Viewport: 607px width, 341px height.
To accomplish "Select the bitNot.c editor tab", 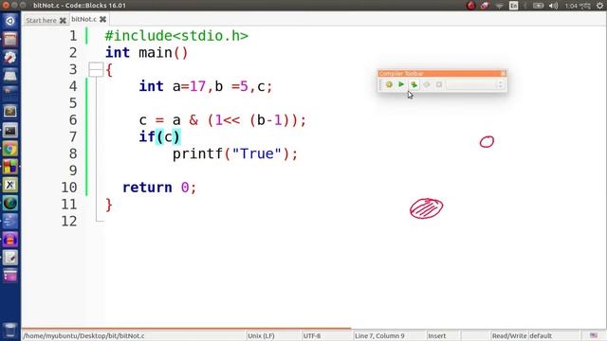I will pos(84,19).
